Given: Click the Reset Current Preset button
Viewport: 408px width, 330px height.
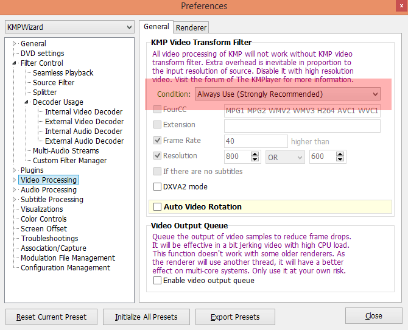Looking at the screenshot, I should (x=51, y=317).
